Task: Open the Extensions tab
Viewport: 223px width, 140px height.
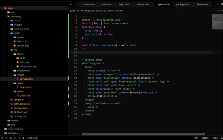Action: coord(202,4)
